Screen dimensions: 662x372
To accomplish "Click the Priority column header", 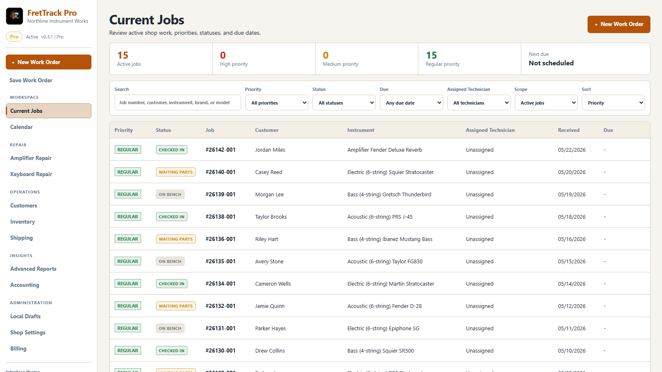I will coord(124,130).
